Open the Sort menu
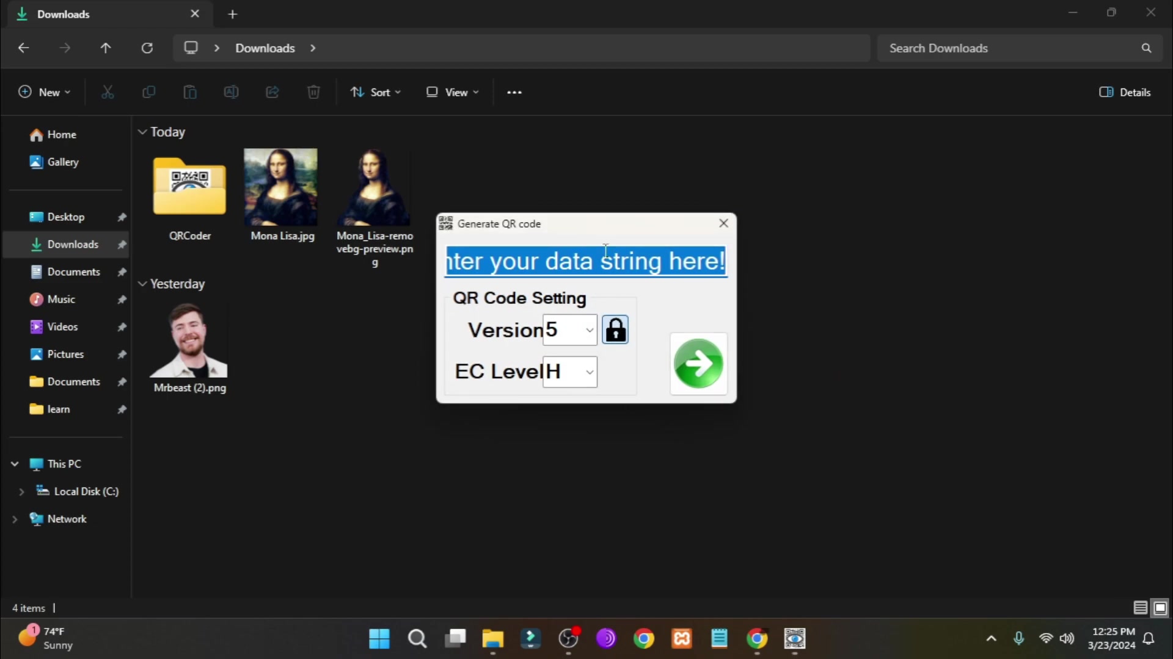The height and width of the screenshot is (659, 1173). 376,92
